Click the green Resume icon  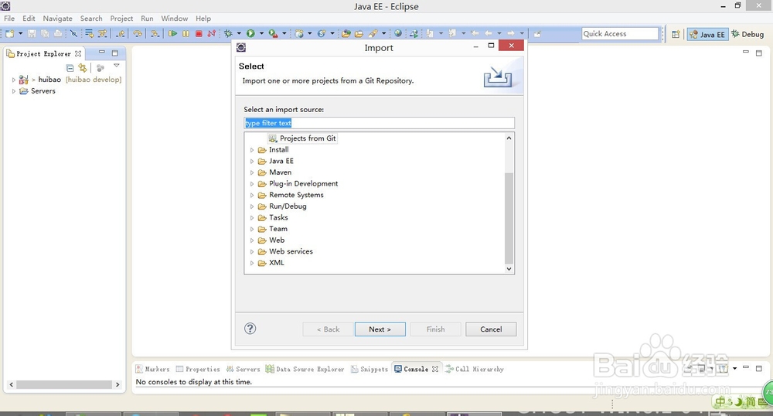point(172,33)
